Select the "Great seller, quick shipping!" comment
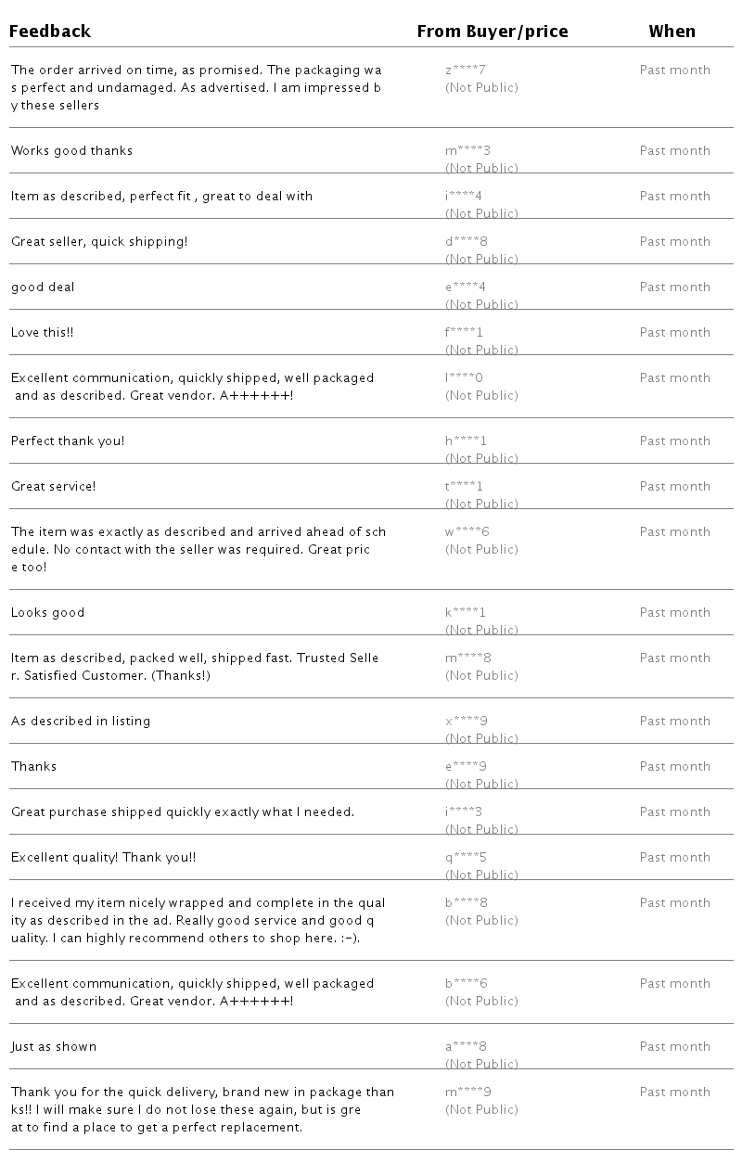Screen dimensions: 742x1150 point(99,242)
